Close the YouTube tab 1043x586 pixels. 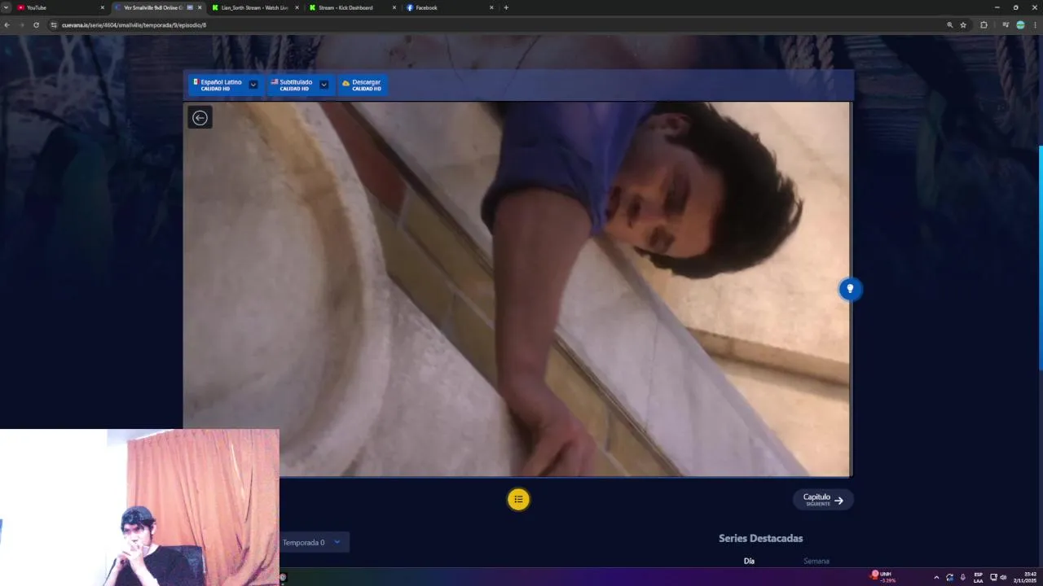[x=102, y=7]
